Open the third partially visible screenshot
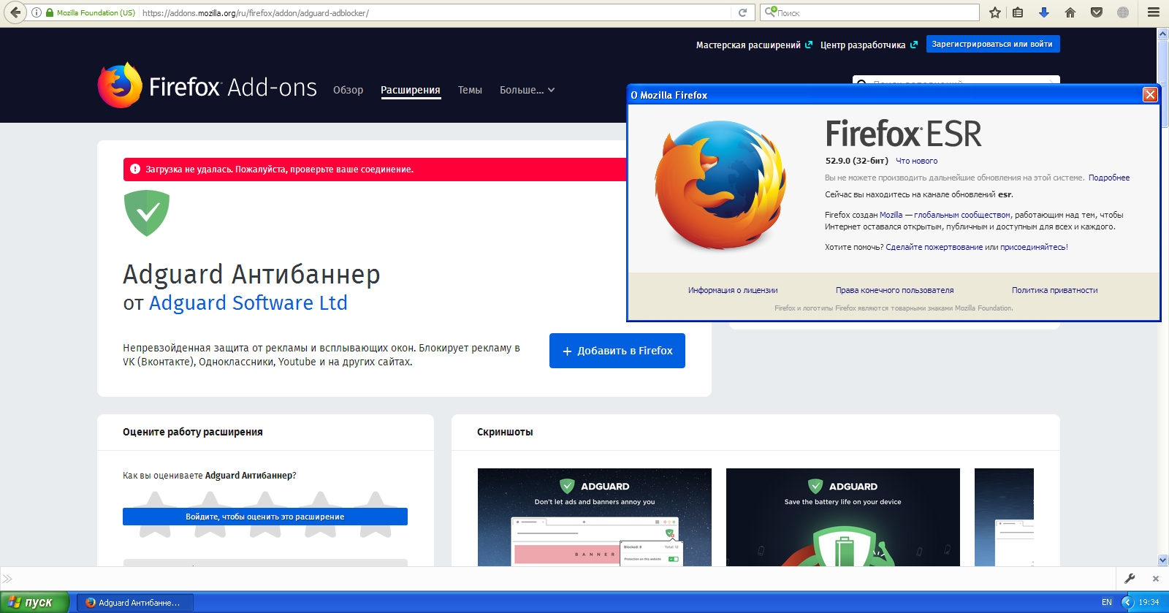The image size is (1169, 613). (1004, 517)
